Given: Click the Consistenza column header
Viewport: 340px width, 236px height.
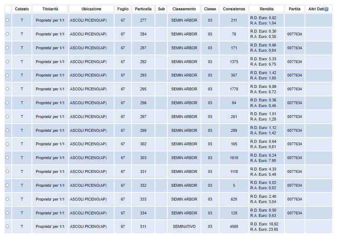Looking at the screenshot, I should (234, 9).
